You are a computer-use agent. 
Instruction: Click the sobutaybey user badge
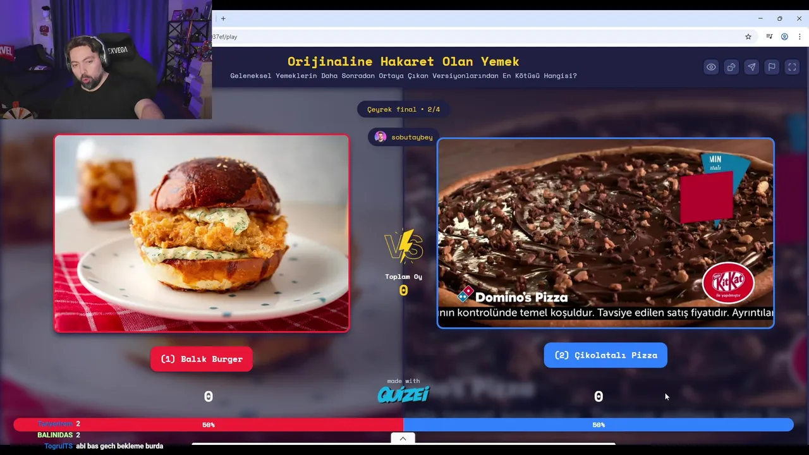tap(404, 137)
